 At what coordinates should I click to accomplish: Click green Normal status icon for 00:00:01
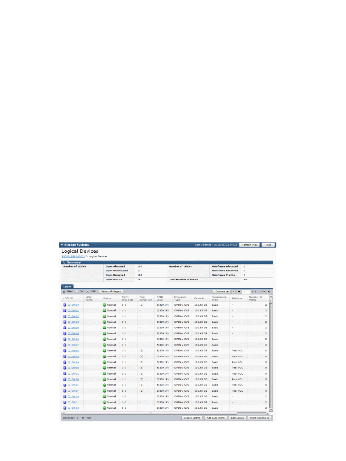point(104,311)
